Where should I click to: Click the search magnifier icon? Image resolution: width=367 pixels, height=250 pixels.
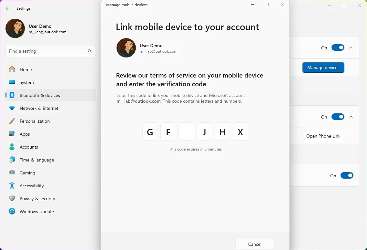(90, 51)
